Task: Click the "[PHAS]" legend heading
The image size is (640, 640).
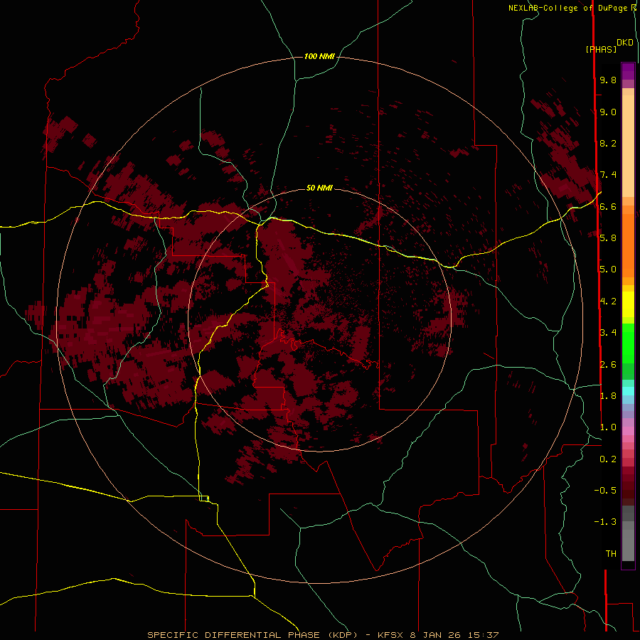Action: (x=601, y=49)
